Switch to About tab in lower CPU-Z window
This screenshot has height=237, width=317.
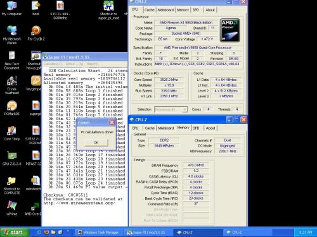[210, 128]
